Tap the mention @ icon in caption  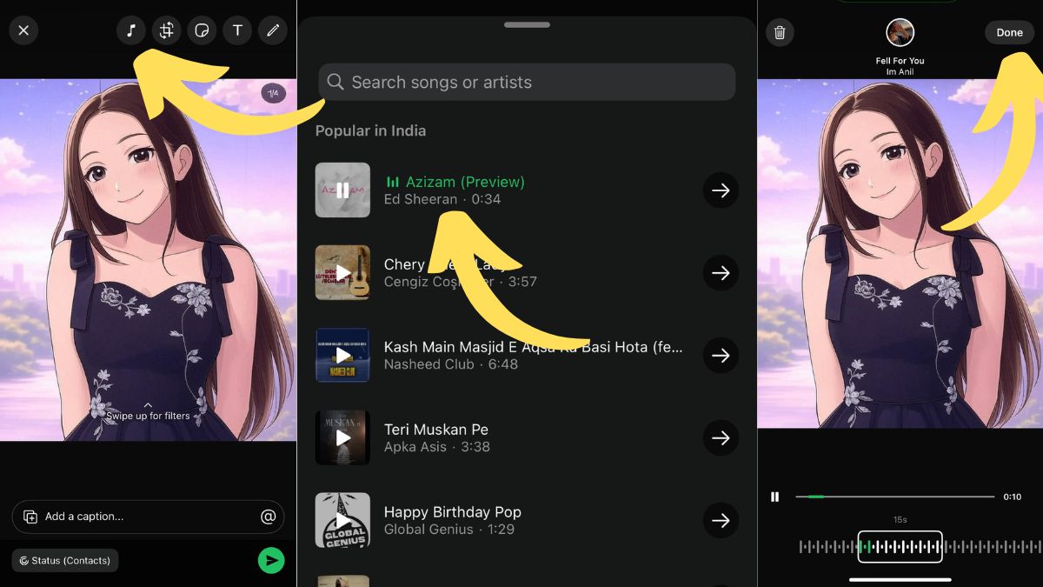pos(268,517)
